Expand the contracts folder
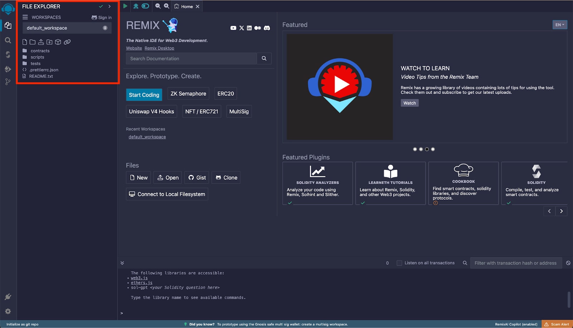The image size is (573, 328). coord(40,50)
